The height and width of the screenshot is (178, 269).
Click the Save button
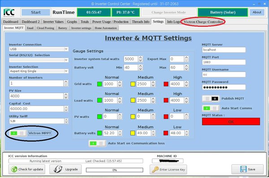[247, 169]
